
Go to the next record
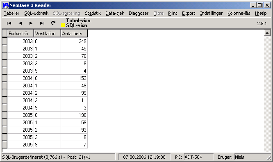[31, 23]
